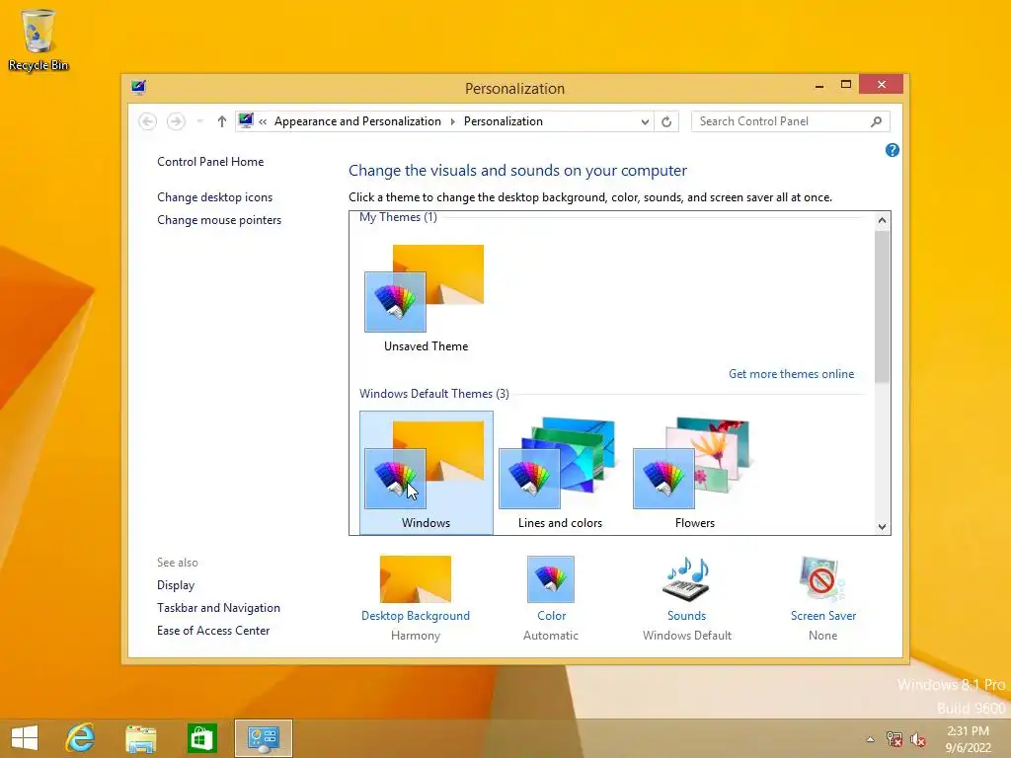Expand breadcrumb arrow after Appearance and Personalization

pyautogui.click(x=452, y=121)
